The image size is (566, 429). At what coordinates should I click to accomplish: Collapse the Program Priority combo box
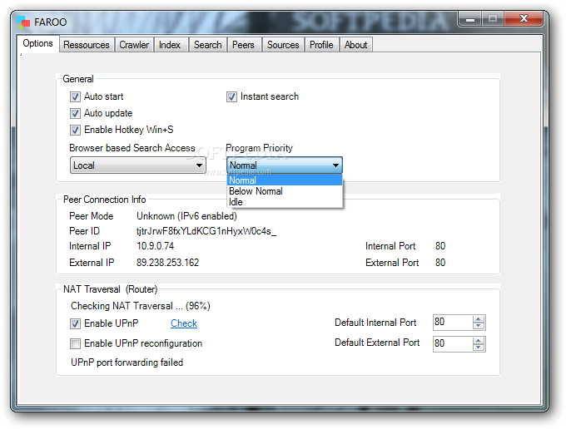[x=285, y=165]
